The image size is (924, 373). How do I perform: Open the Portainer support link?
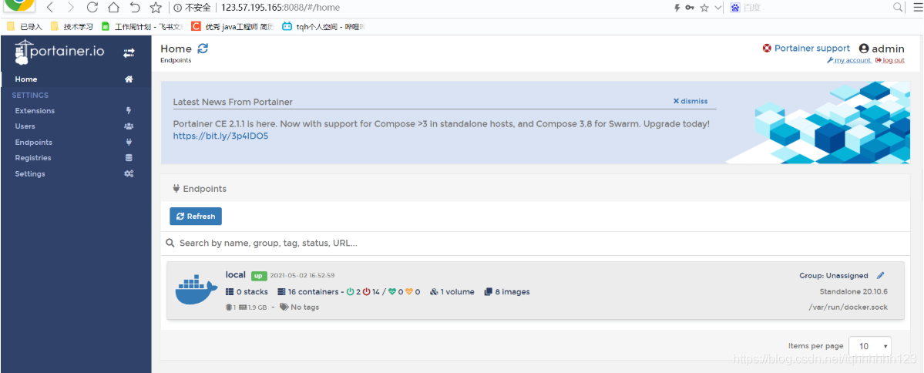806,49
